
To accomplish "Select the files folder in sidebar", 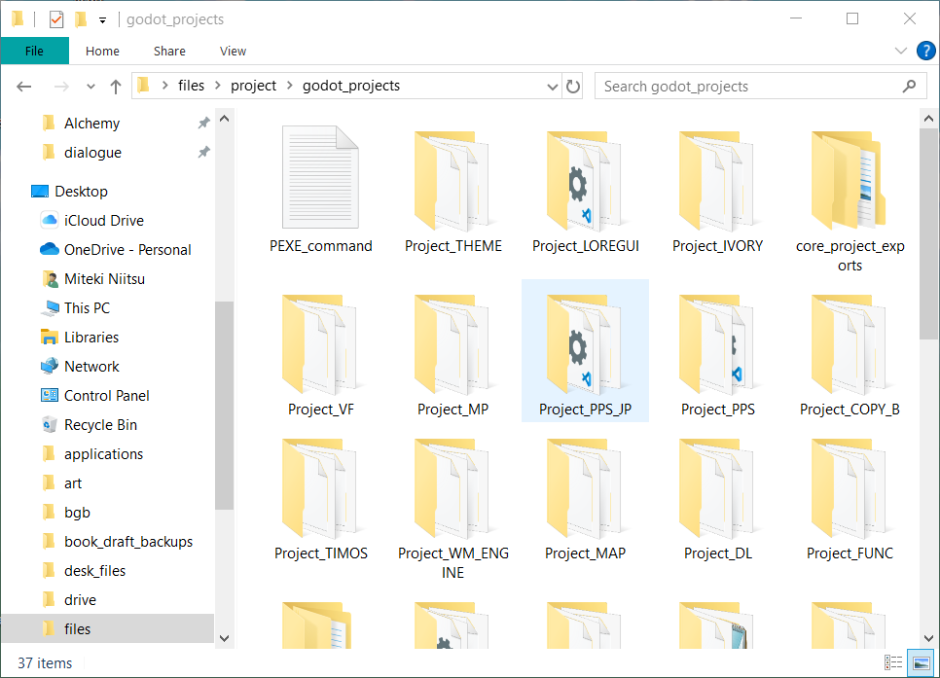I will coord(107,628).
